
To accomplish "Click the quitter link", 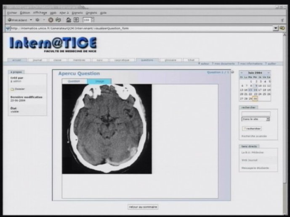I will pyautogui.click(x=271, y=64).
